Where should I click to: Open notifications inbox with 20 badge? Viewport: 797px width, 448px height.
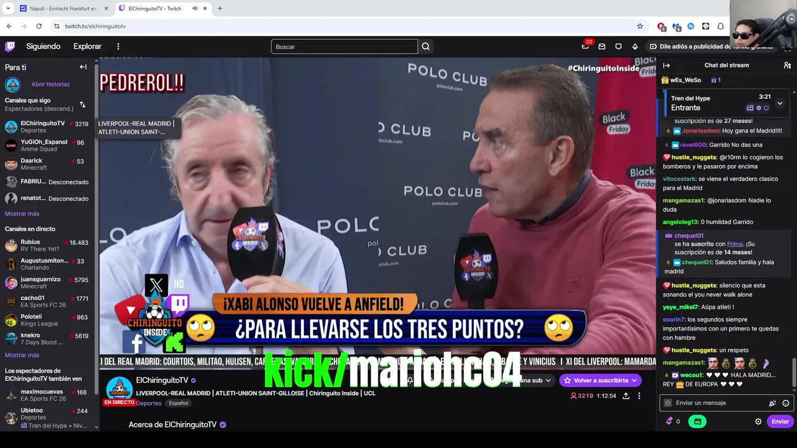point(585,46)
